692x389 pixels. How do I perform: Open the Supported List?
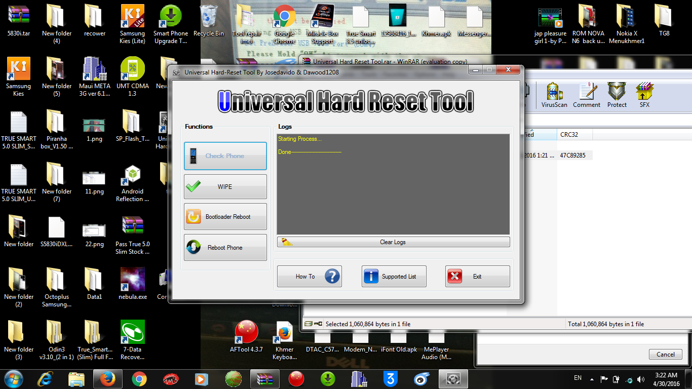tap(394, 277)
